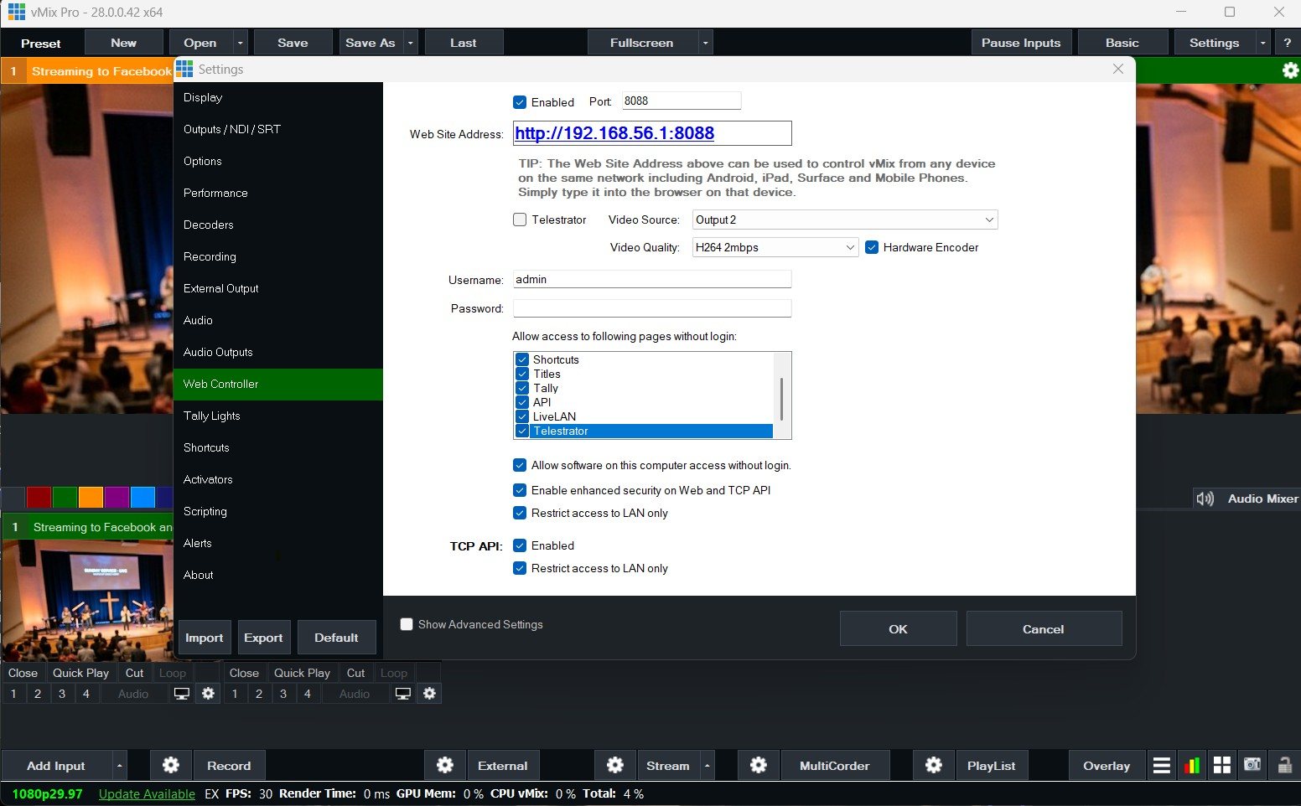Check Show Advanced Settings
Viewport: 1301px width, 806px height.
coord(407,624)
